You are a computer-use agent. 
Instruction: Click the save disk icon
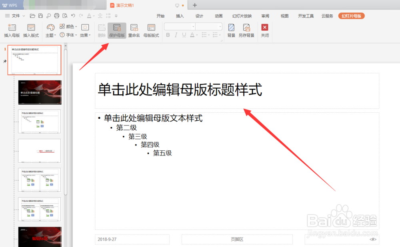40,16
